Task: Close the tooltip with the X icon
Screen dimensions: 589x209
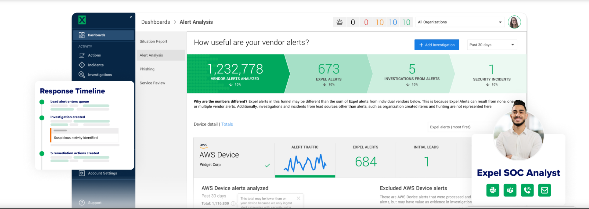Action: click(298, 198)
